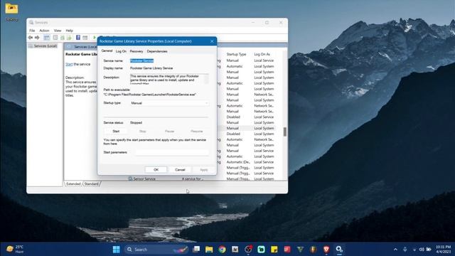Toggle the Show/Hide Action Pane toolbar icon
Image resolution: width=455 pixels, height=256 pixels.
pyautogui.click(x=85, y=38)
